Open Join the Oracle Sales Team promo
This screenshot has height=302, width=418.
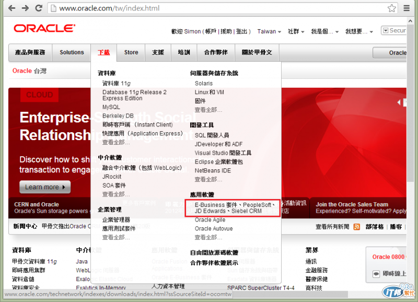tap(358, 208)
